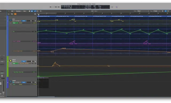Open the orange EQ gain automation lane parameter menu

(x=22, y=51)
